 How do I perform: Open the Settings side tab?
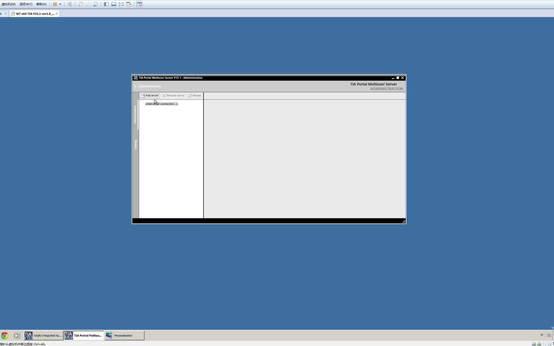135,144
